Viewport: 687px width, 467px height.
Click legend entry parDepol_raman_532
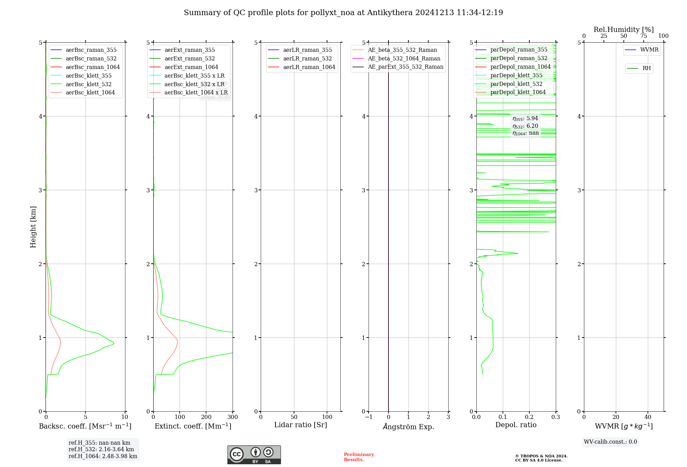point(511,58)
